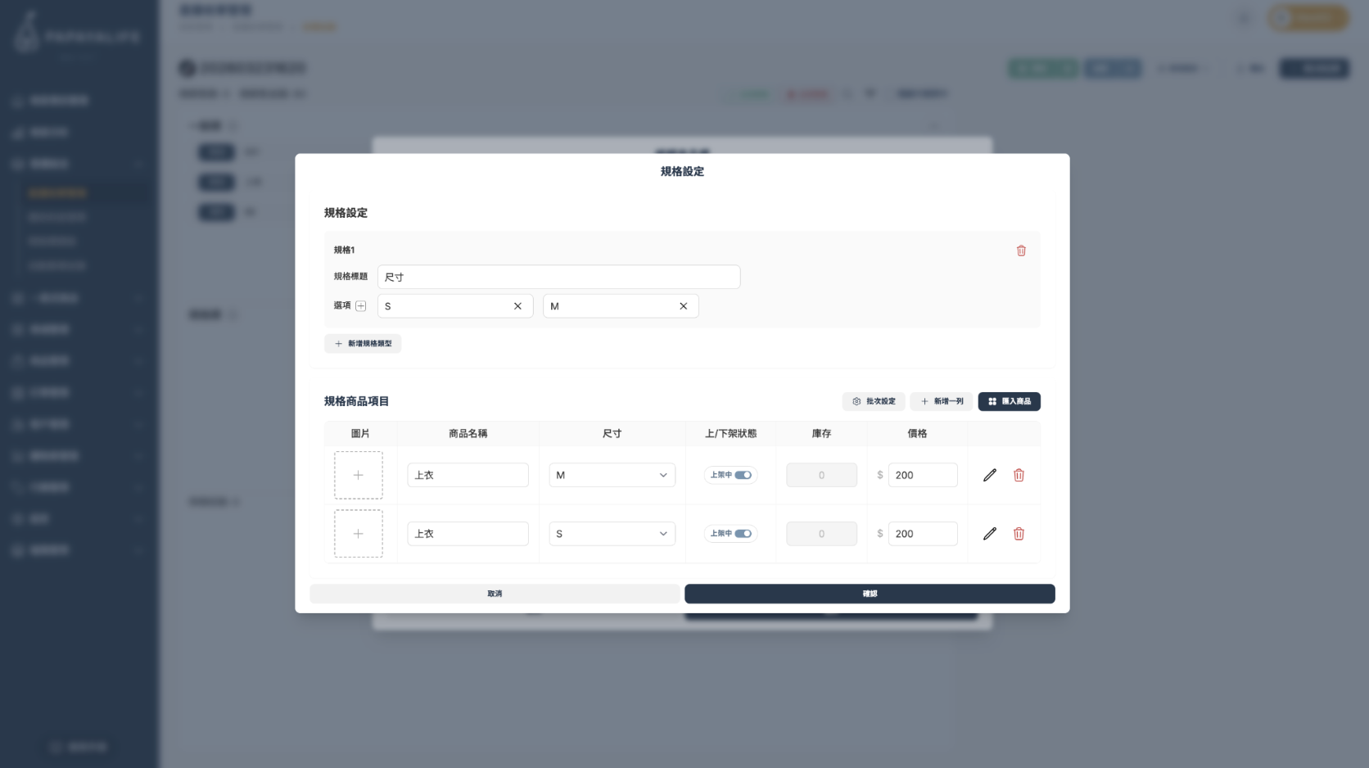The image size is (1369, 768).
Task: Toggle 上架中 switch in second row
Action: point(743,534)
